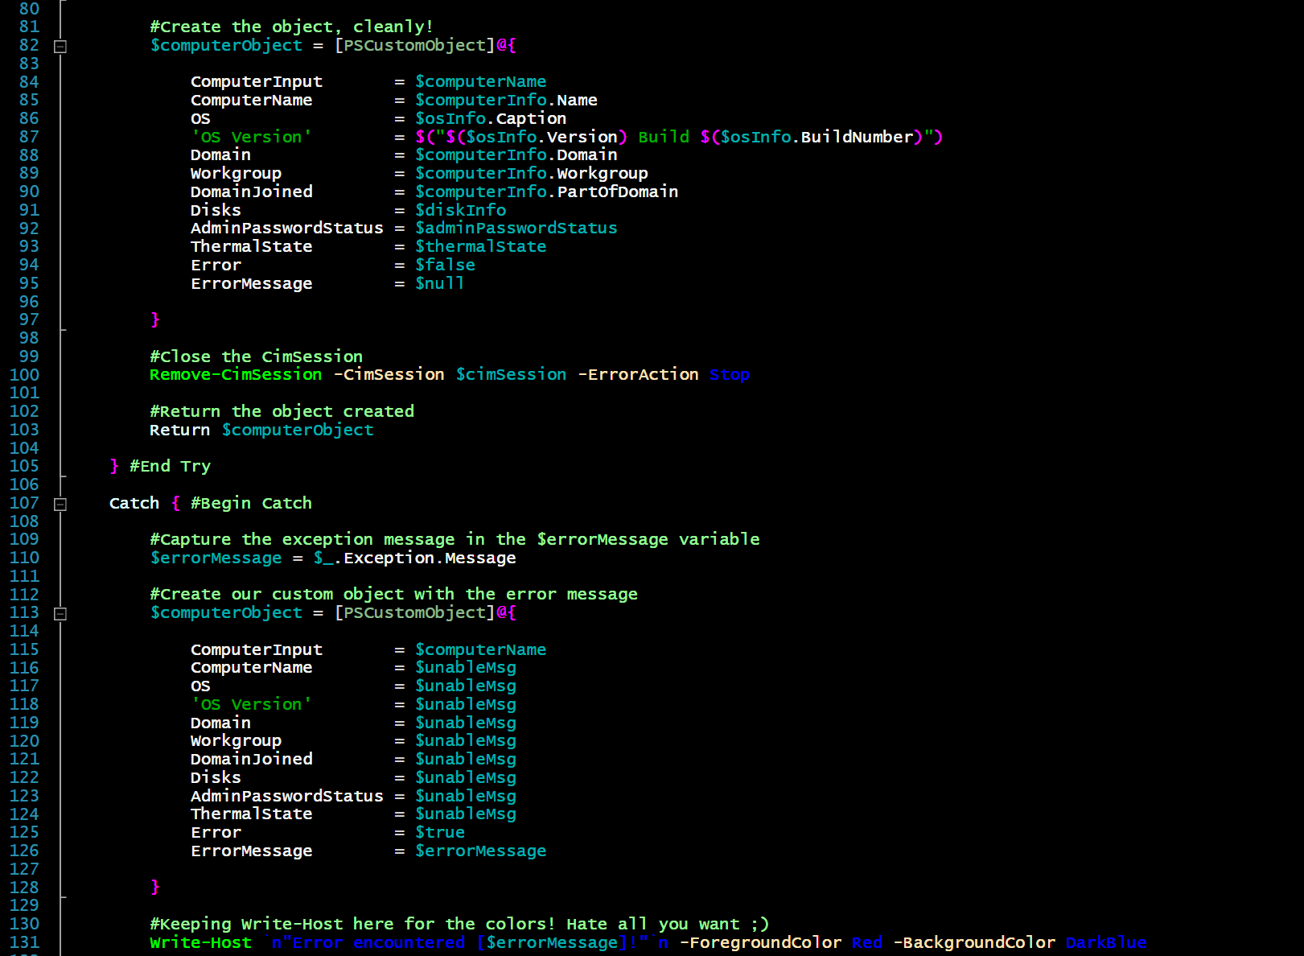
Task: Click the $null value on line 95
Action: tap(439, 283)
